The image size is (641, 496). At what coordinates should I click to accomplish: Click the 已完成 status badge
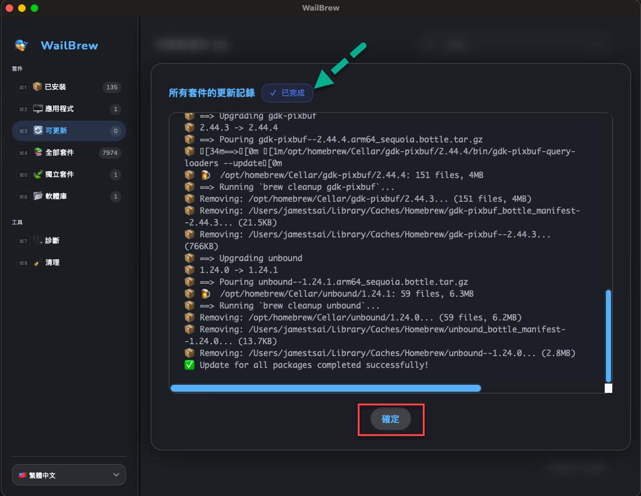[x=287, y=92]
